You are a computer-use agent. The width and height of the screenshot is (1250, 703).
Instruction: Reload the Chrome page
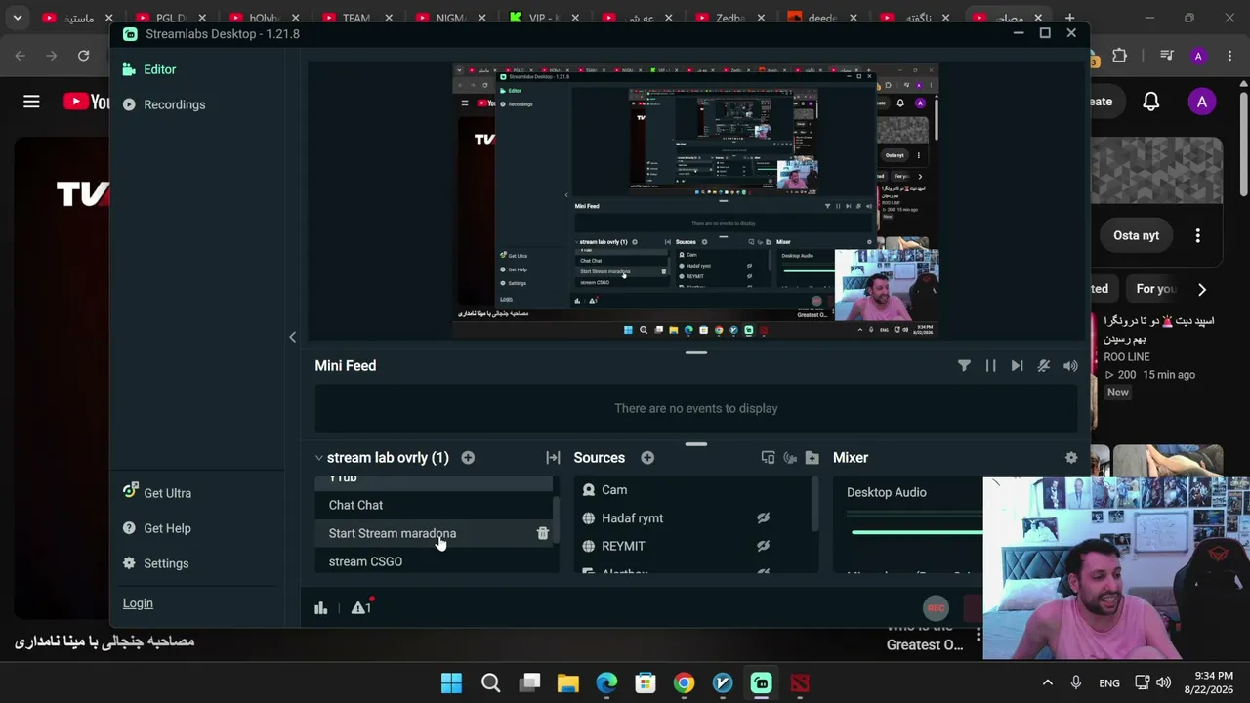pyautogui.click(x=83, y=56)
